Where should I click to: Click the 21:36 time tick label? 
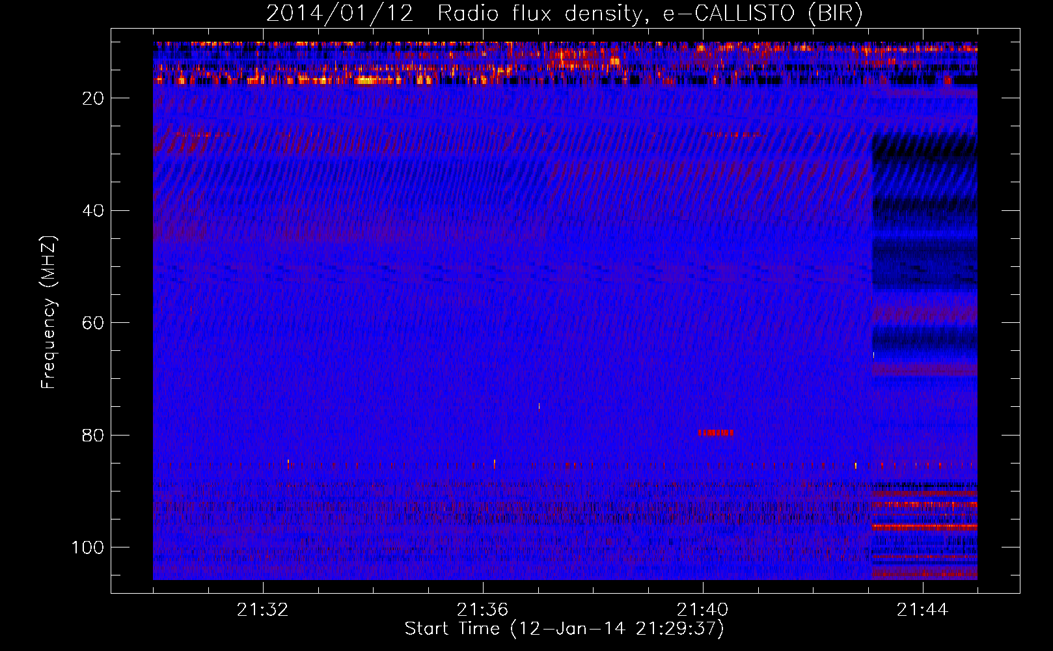pyautogui.click(x=483, y=610)
